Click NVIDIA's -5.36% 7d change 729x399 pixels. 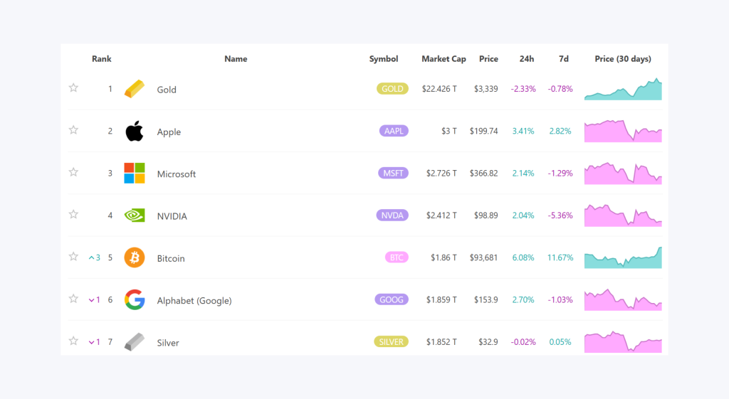coord(560,216)
